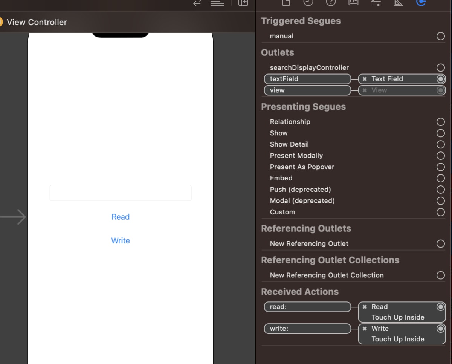Click the filled circle for write: action
This screenshot has width=452, height=364.
click(441, 329)
